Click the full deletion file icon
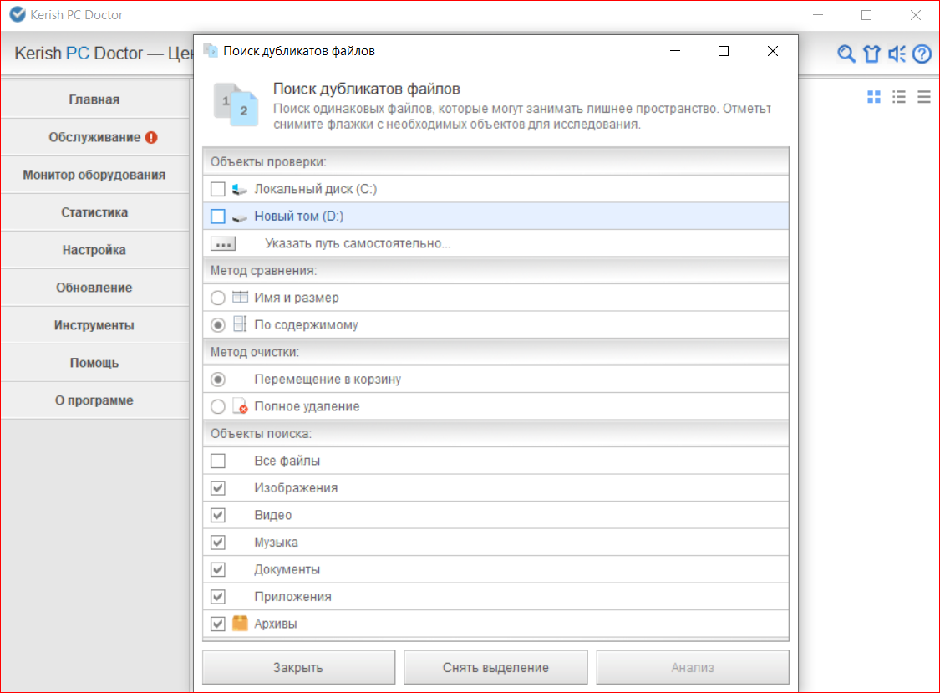Viewport: 940px width, 693px height. pyautogui.click(x=240, y=406)
